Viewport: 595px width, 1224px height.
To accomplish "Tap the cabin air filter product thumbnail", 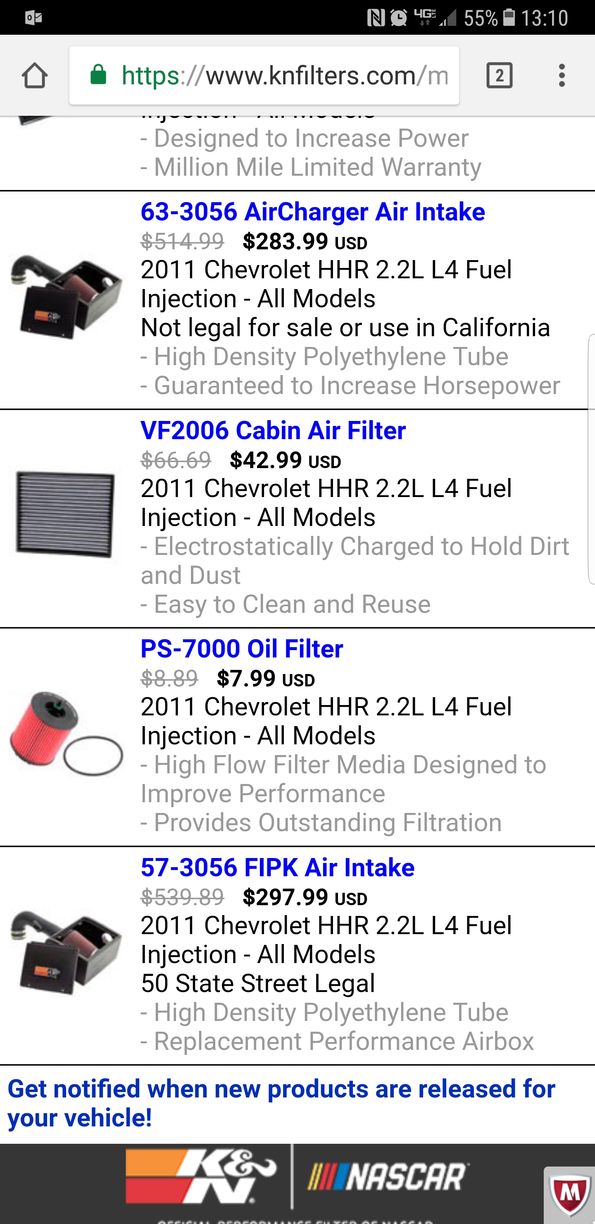I will [66, 514].
